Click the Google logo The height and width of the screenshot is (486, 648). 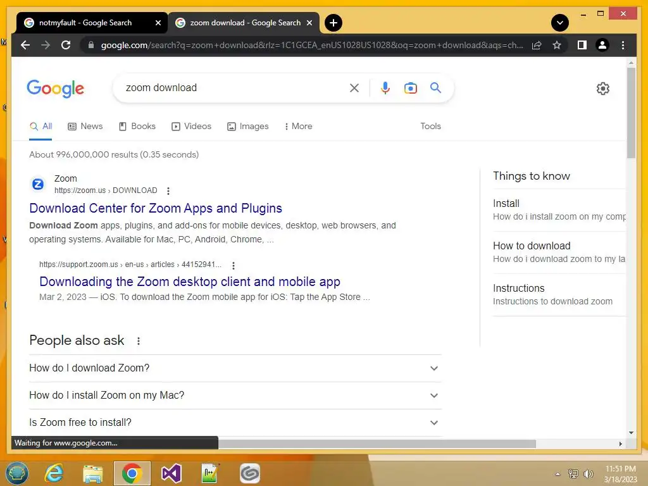click(x=56, y=89)
